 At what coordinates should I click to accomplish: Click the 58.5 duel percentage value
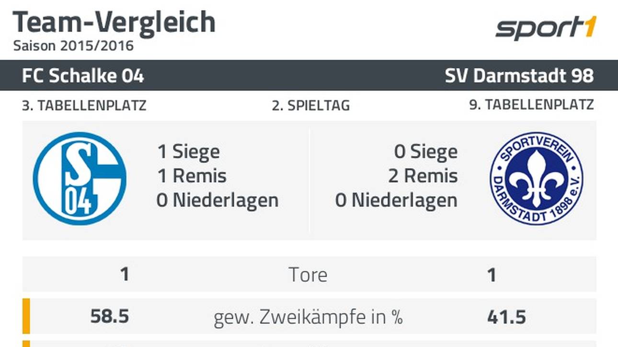pos(110,316)
